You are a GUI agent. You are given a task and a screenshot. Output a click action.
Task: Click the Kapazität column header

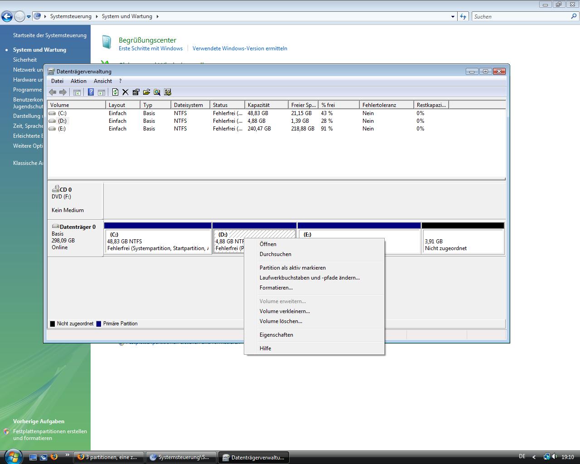[x=266, y=105]
